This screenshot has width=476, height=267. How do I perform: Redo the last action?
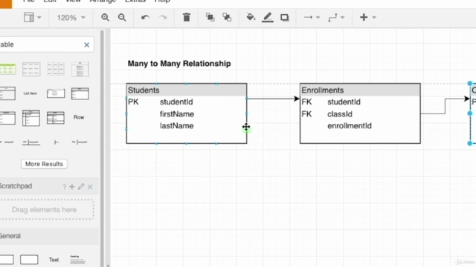[163, 18]
